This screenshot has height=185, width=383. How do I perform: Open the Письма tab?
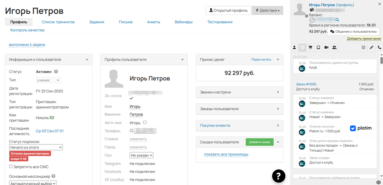tap(125, 22)
